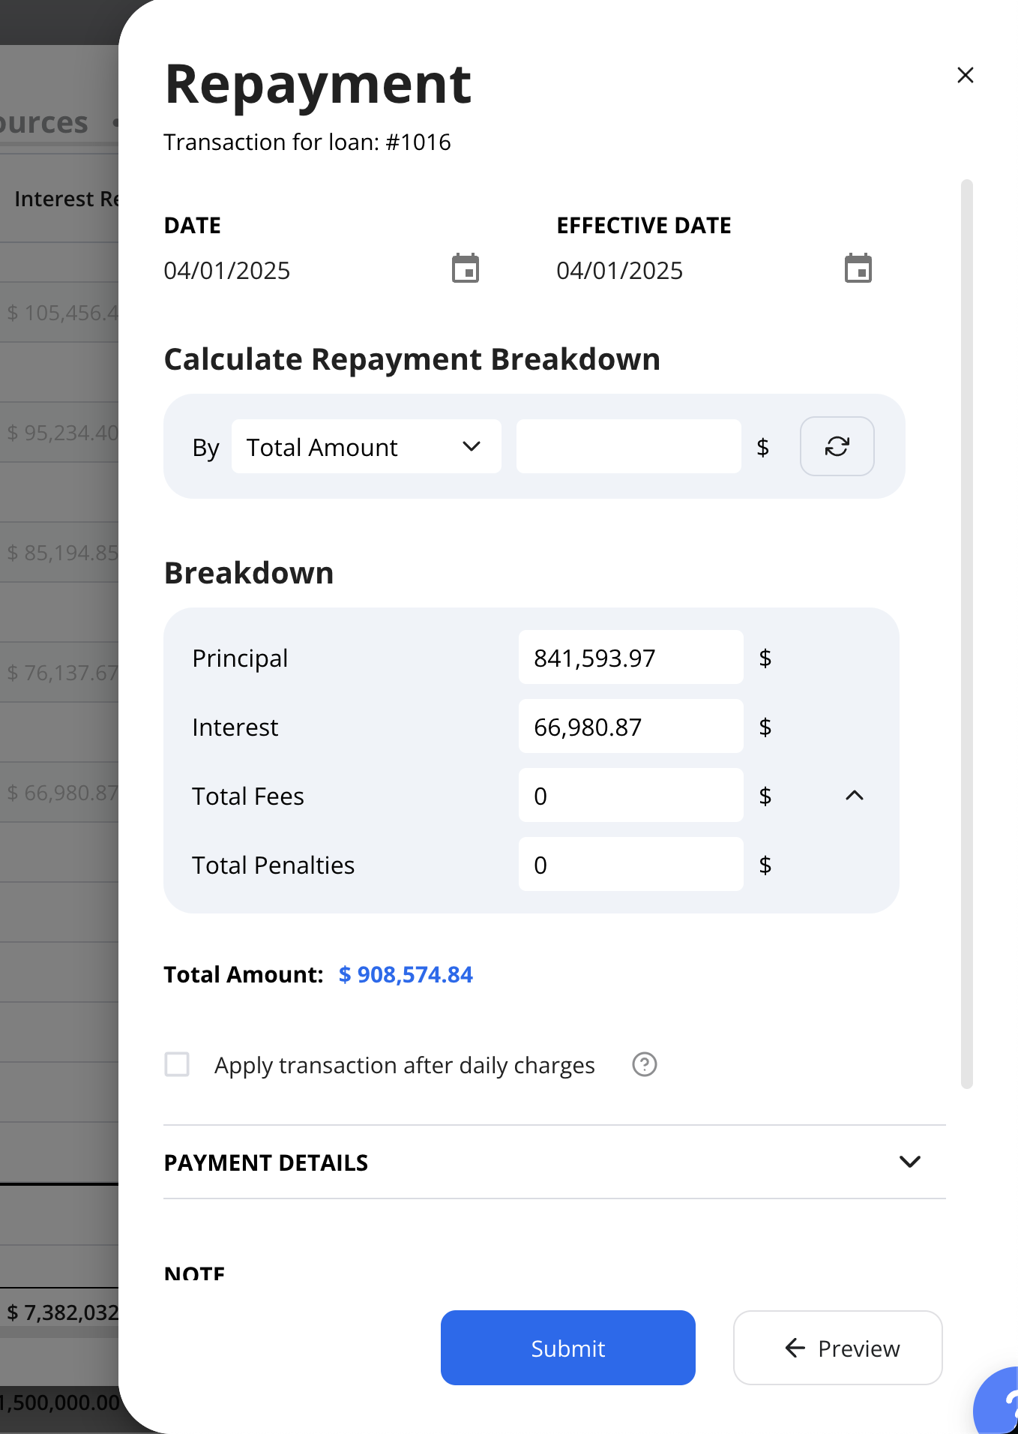Click the recalculate breakdown refresh icon

click(837, 446)
